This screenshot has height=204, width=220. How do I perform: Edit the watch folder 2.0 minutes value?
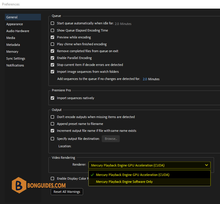click(145, 79)
